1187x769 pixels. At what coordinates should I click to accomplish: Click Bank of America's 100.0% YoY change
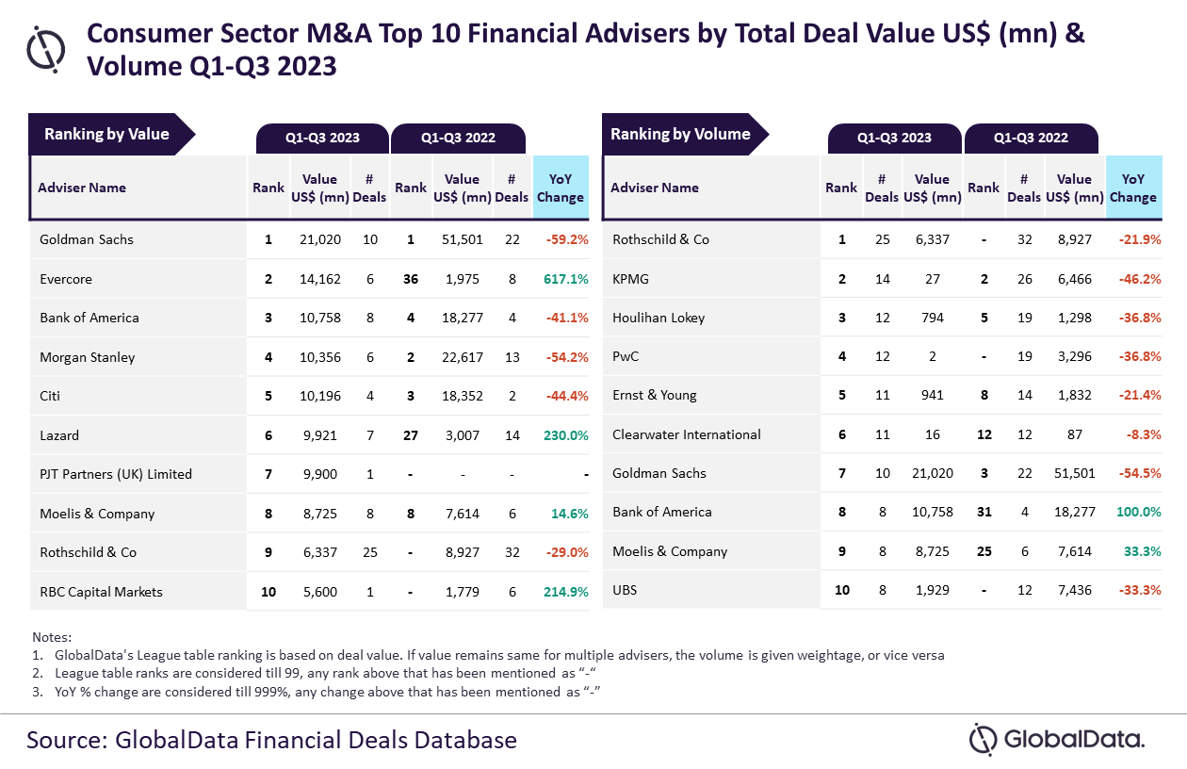pyautogui.click(x=1137, y=512)
